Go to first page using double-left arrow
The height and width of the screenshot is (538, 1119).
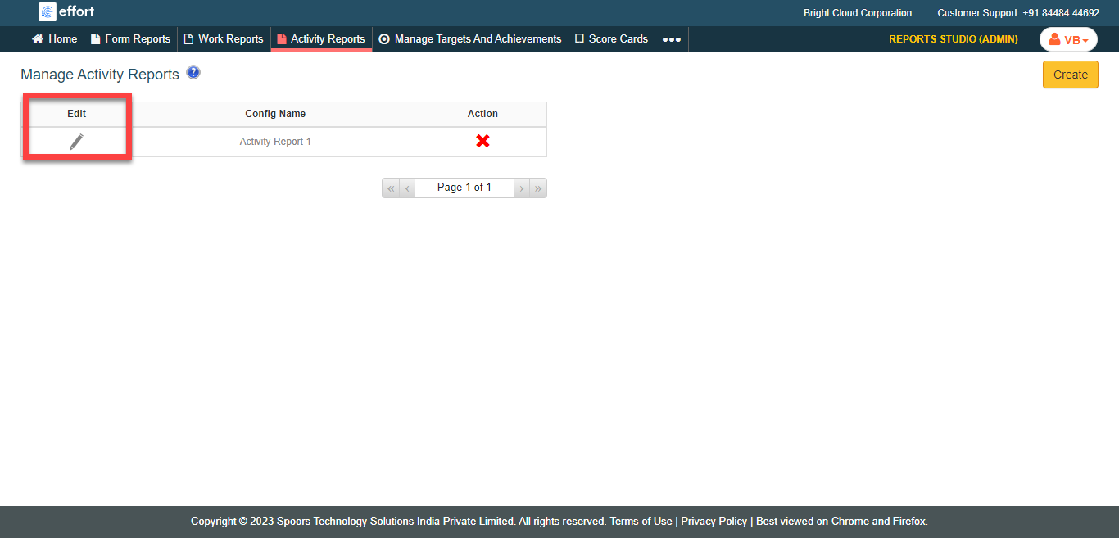click(x=391, y=188)
